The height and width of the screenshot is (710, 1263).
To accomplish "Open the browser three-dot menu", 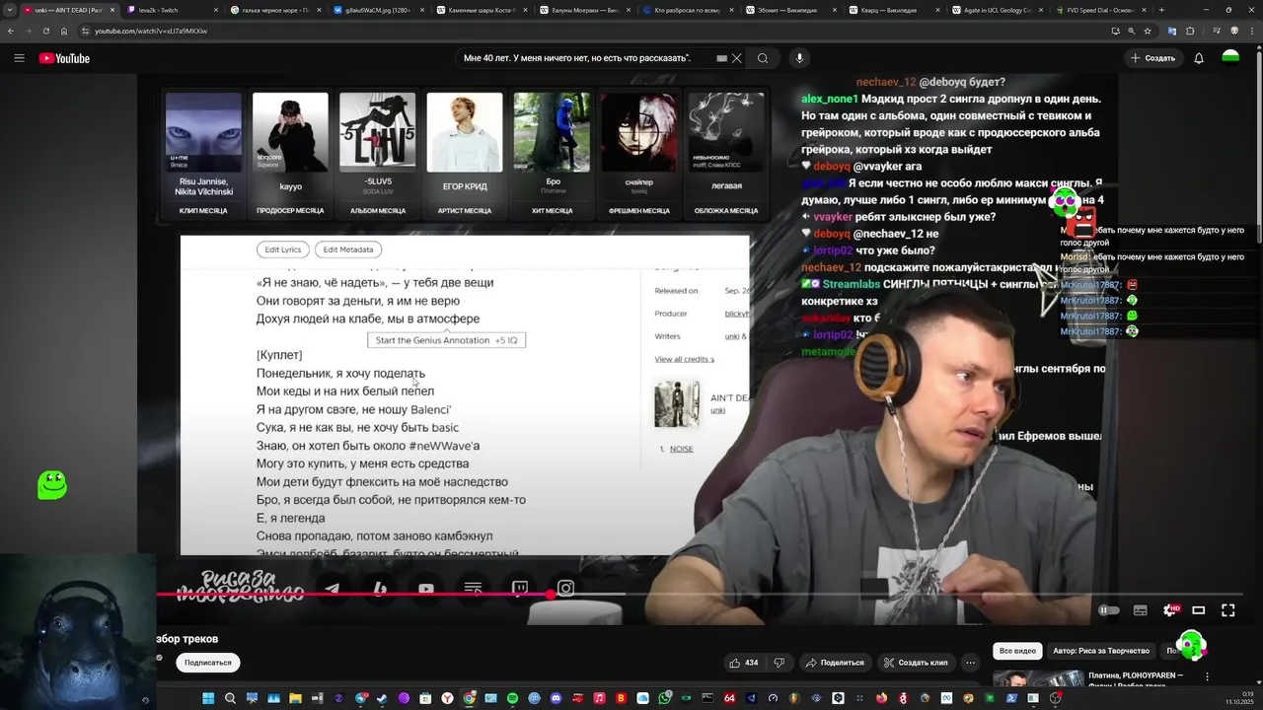I will coord(1251,31).
